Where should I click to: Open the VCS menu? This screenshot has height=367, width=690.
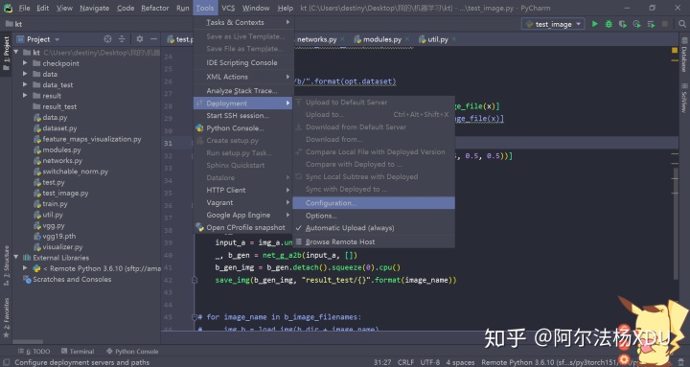tap(228, 8)
